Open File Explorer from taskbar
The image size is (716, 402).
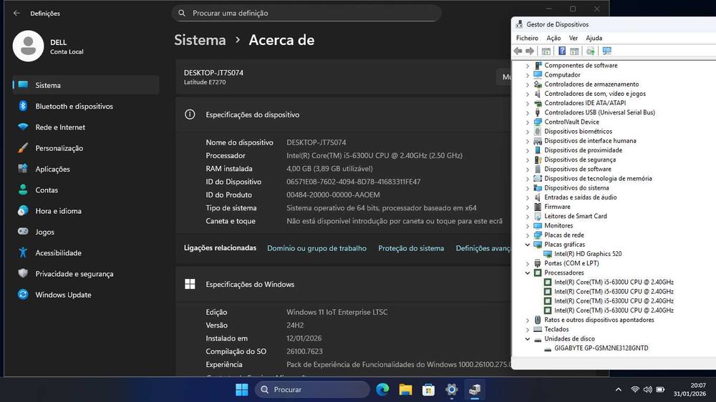tap(405, 390)
